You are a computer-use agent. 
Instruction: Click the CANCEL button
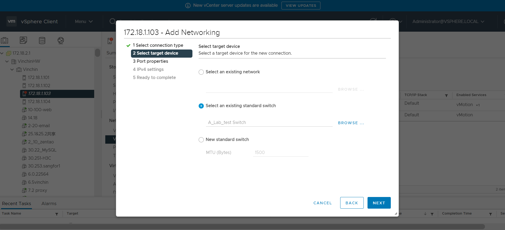(x=323, y=203)
